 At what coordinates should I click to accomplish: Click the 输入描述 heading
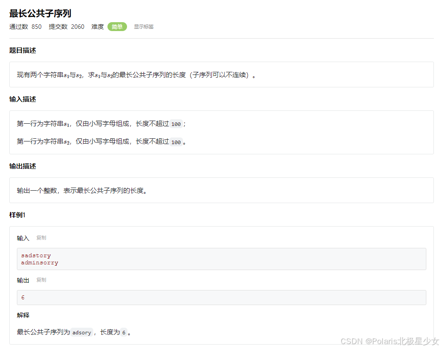tap(23, 99)
